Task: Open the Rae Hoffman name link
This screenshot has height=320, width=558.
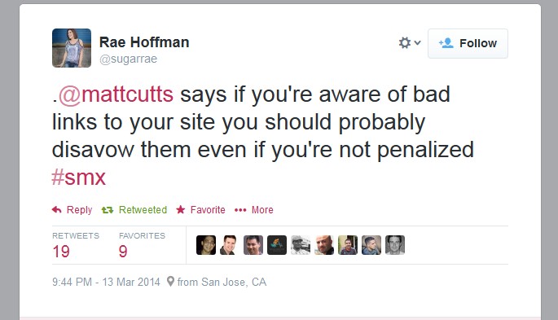Action: 144,42
